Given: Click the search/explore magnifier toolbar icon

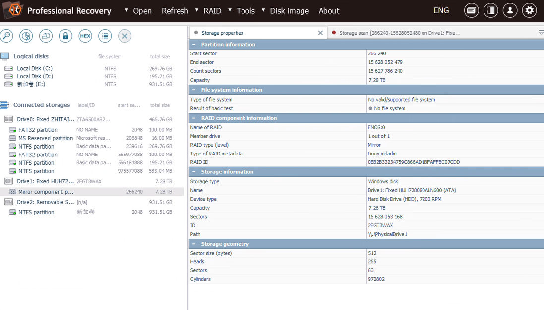Looking at the screenshot, I should pyautogui.click(x=6, y=36).
